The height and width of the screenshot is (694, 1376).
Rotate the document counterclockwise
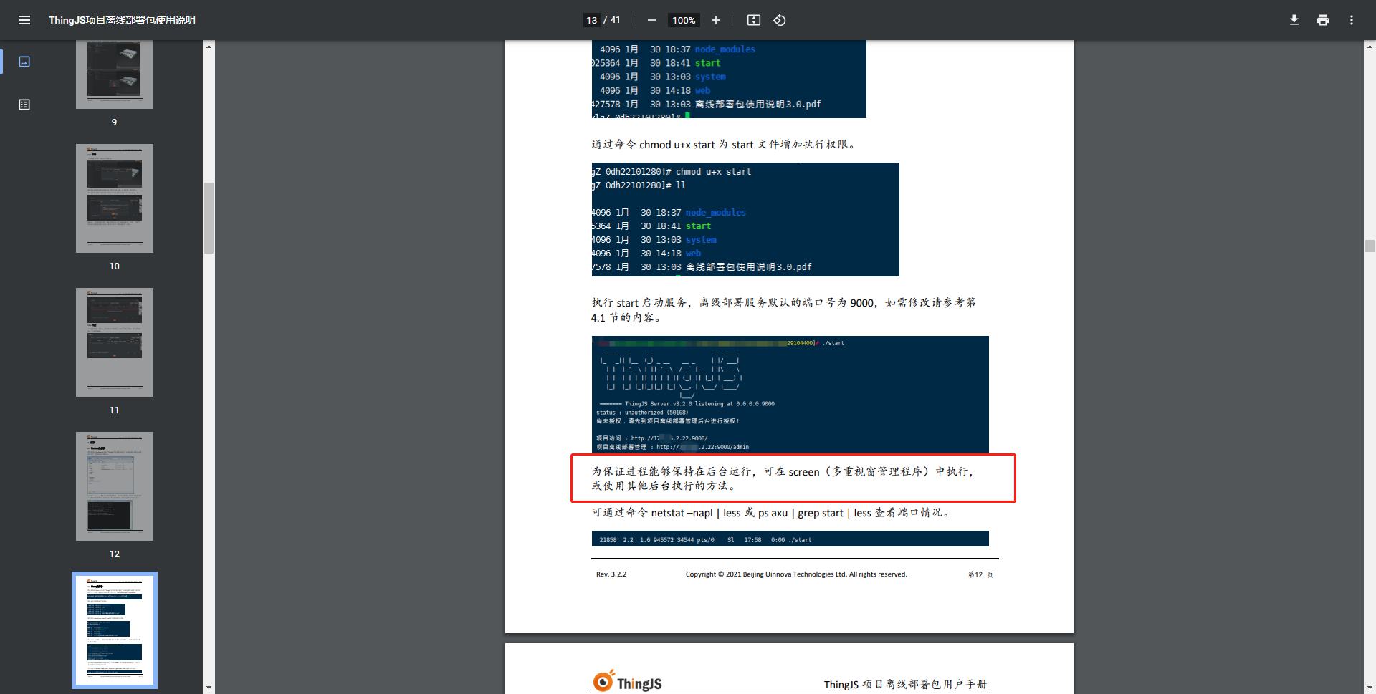coord(780,20)
